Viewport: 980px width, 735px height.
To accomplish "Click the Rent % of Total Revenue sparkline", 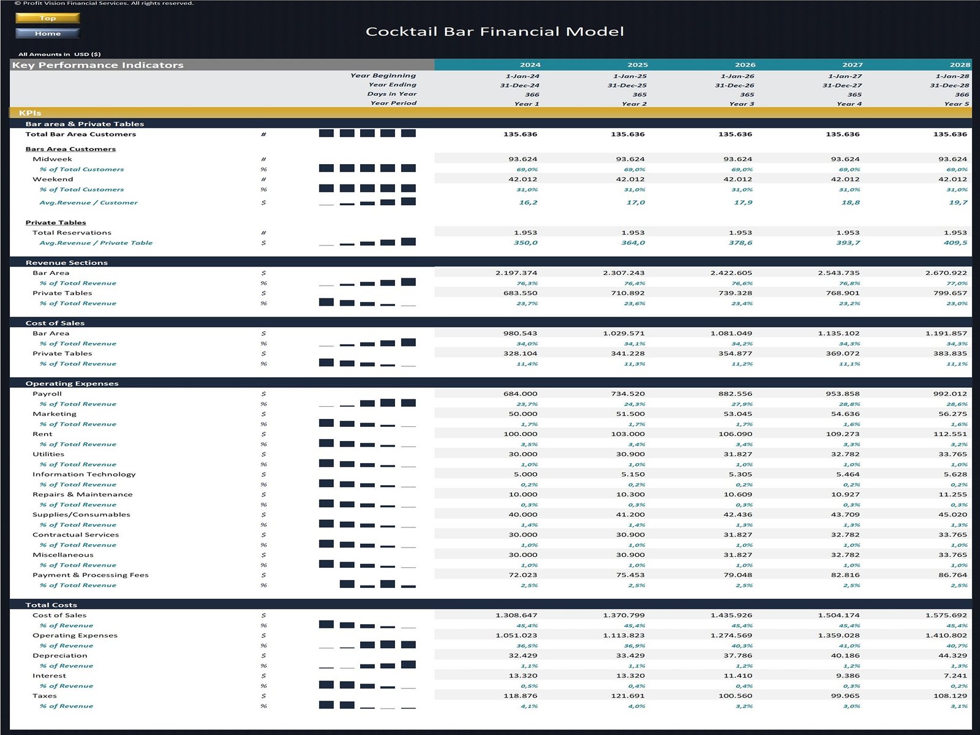I will [367, 444].
